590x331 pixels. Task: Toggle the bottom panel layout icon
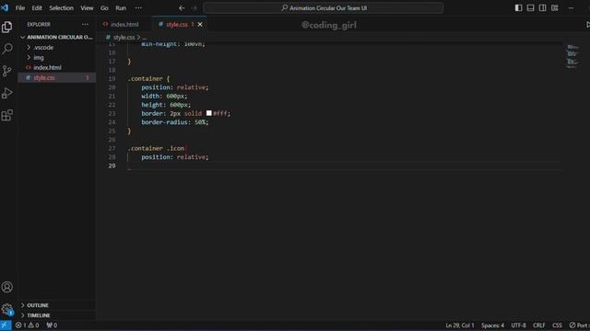(530, 8)
